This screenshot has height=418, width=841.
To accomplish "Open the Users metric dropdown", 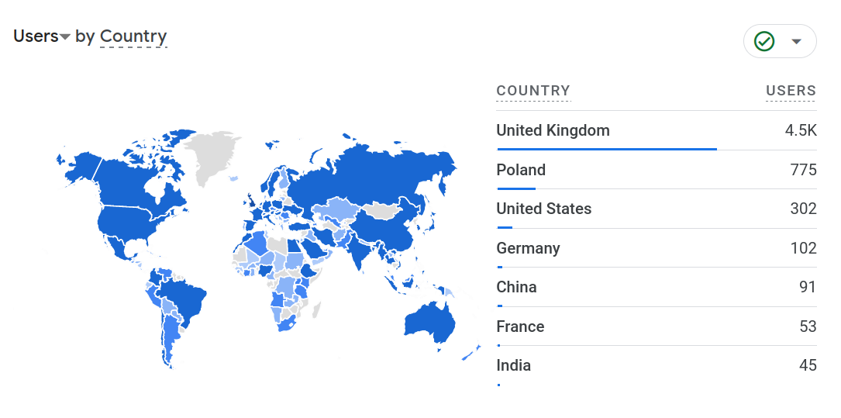I will pos(42,36).
